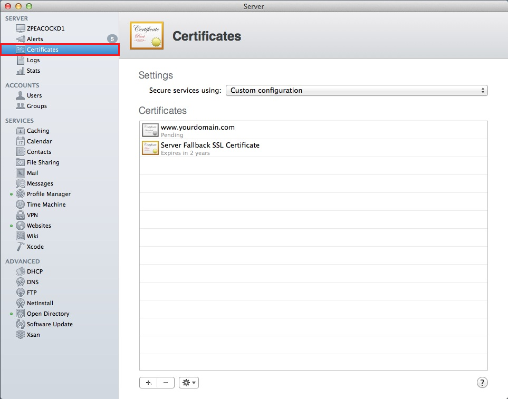Select the Xcode hammer icon
Image resolution: width=508 pixels, height=399 pixels.
[21, 247]
